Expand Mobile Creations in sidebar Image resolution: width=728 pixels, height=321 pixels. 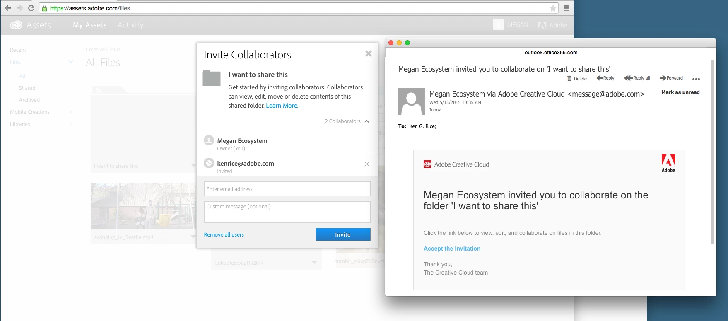(71, 112)
